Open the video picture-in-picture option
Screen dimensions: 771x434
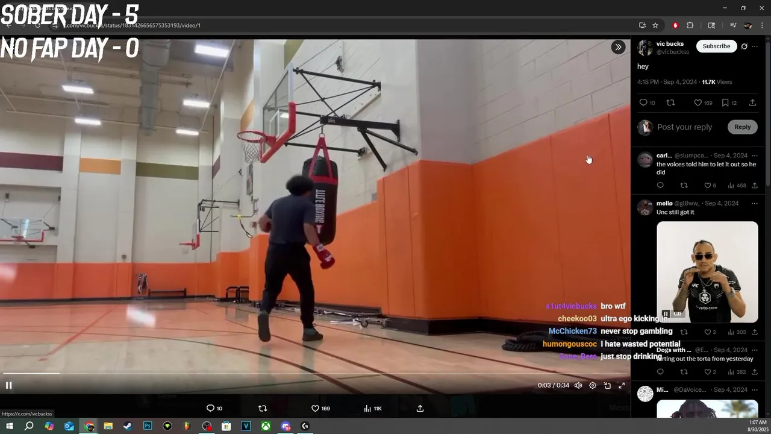click(607, 385)
